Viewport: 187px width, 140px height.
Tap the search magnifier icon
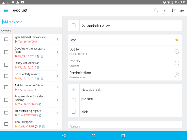156,11
